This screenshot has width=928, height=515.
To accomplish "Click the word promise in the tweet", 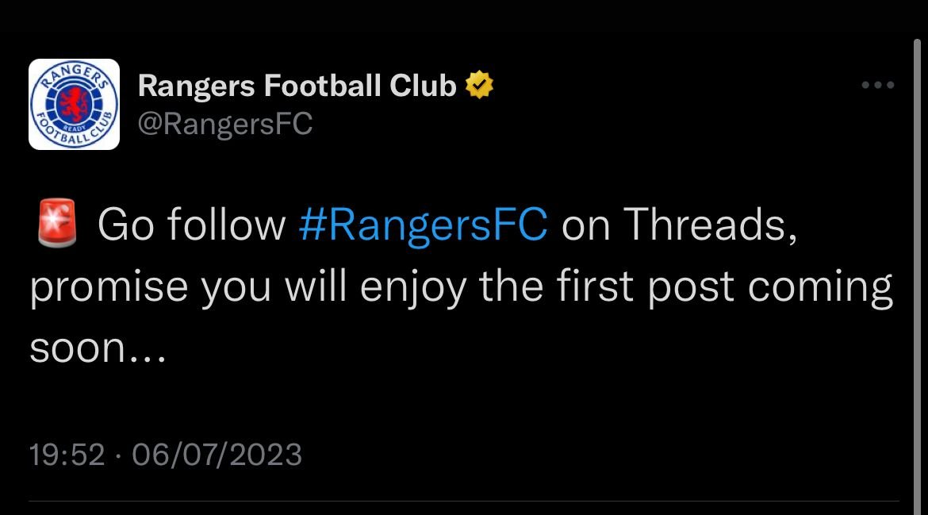I will [x=107, y=288].
